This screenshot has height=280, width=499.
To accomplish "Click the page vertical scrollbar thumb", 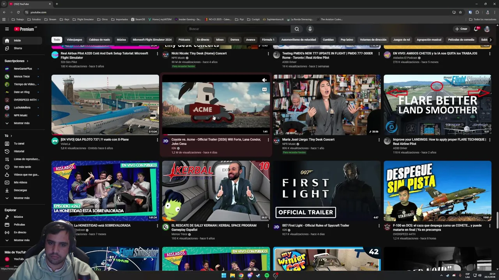I will pos(497,220).
